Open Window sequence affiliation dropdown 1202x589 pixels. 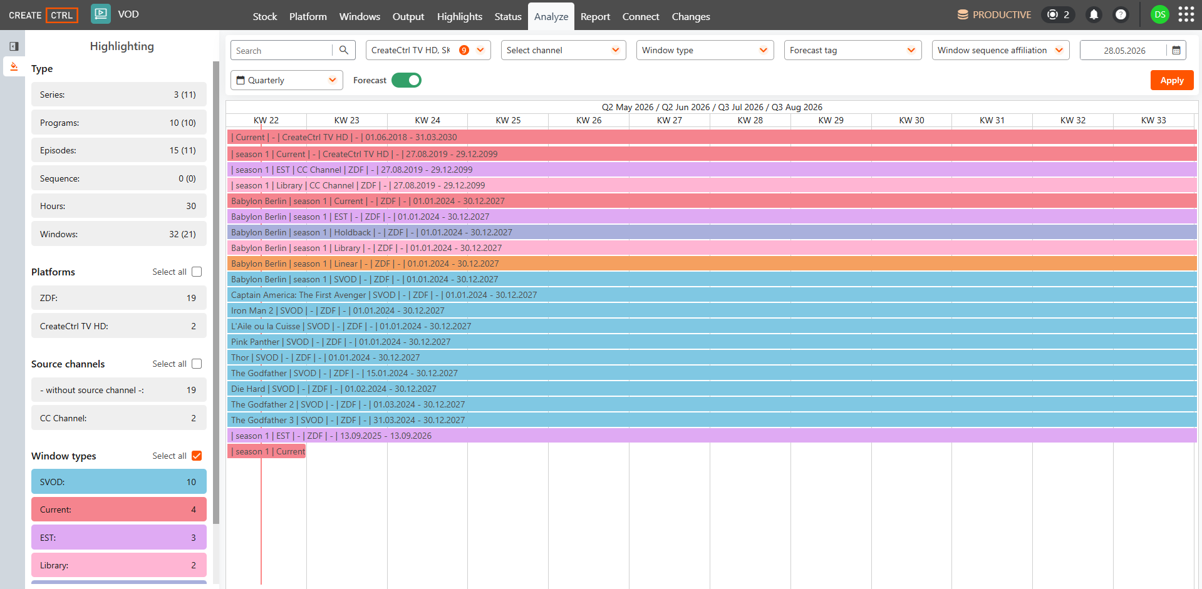click(x=1001, y=50)
